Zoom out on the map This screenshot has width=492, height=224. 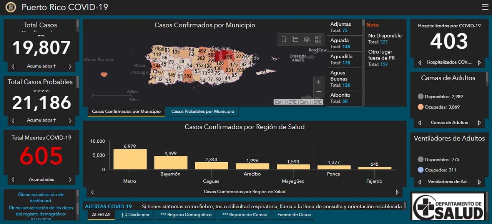(x=319, y=92)
